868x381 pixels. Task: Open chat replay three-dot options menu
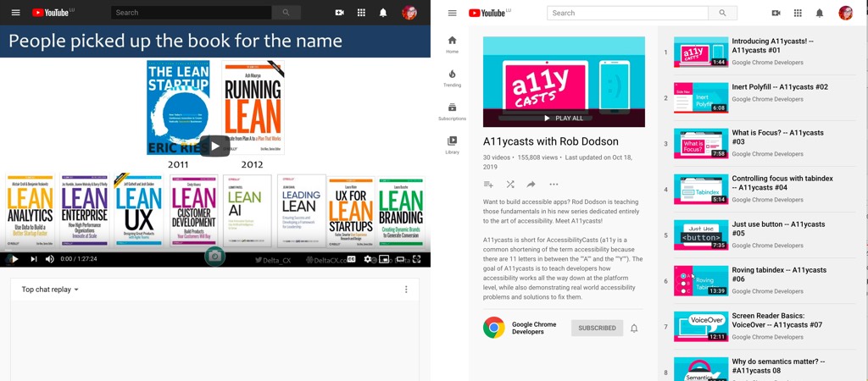[406, 290]
